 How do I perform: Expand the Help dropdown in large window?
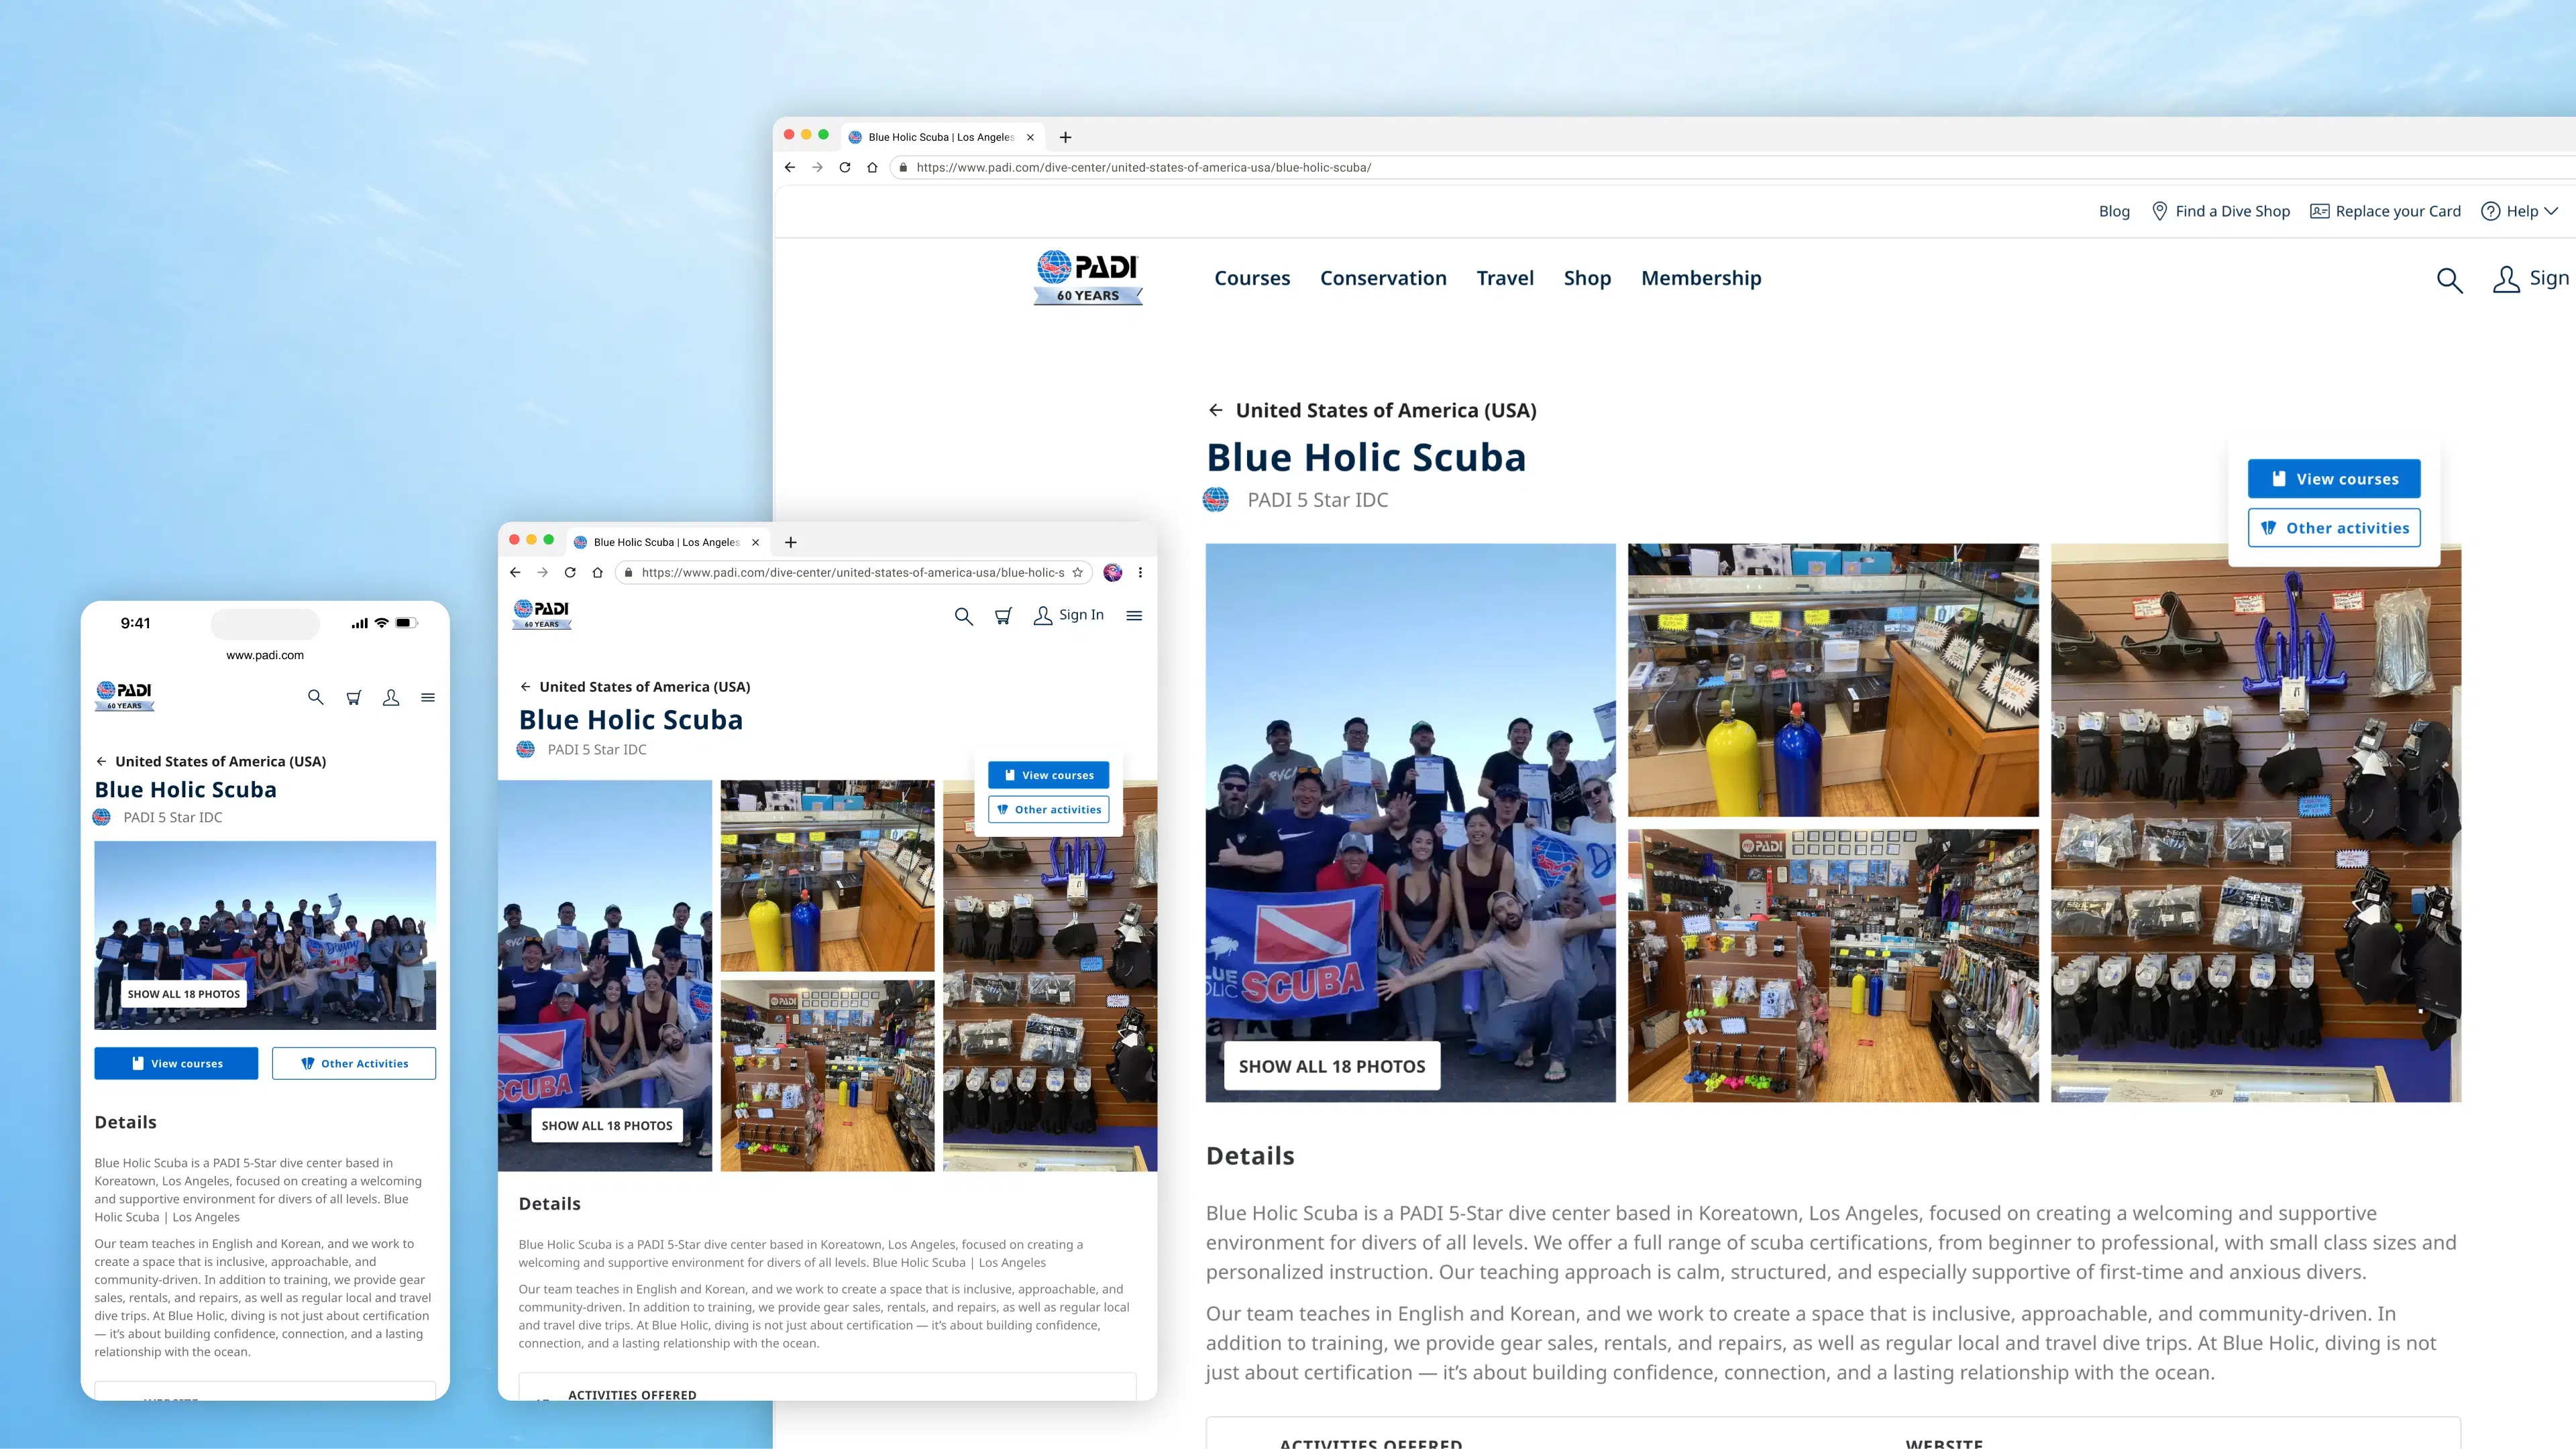(x=2520, y=211)
